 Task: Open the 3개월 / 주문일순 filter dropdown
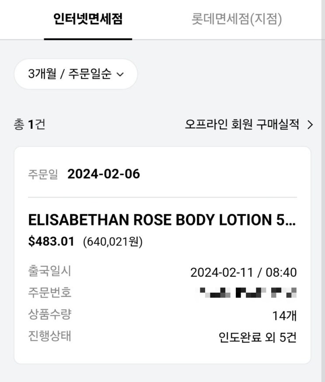(76, 74)
